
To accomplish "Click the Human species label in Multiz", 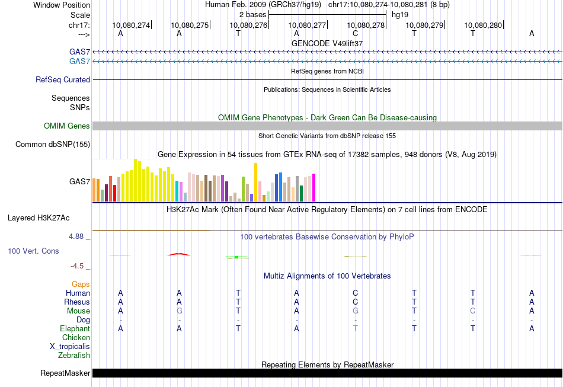I will click(x=78, y=293).
